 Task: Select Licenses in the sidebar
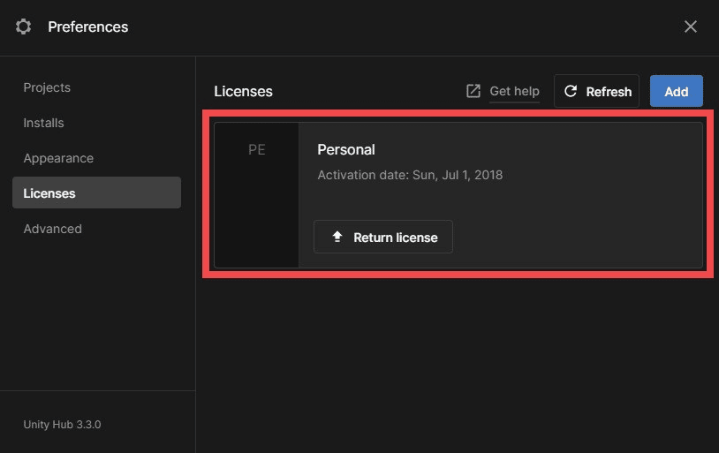tap(49, 193)
